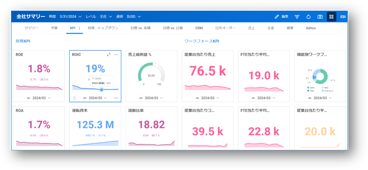Open the 日次オーダー tab
The image size is (368, 170).
click(225, 28)
